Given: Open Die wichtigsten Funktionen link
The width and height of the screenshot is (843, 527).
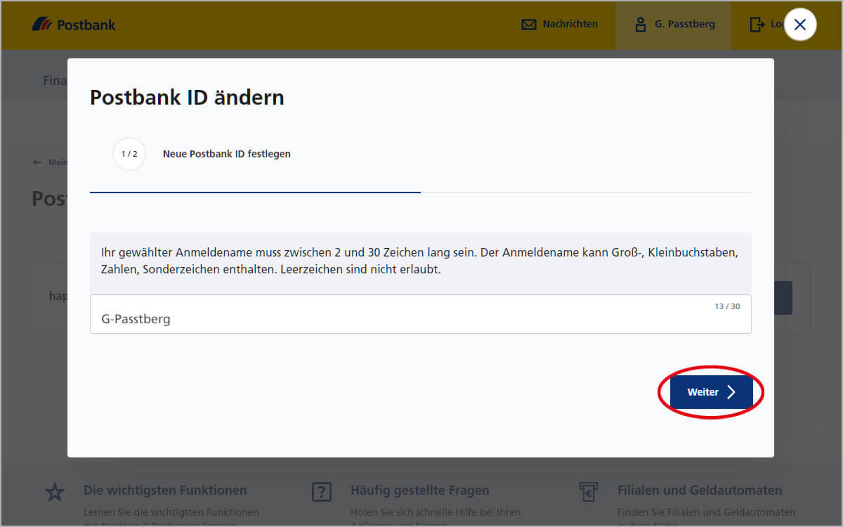Looking at the screenshot, I should tap(165, 490).
